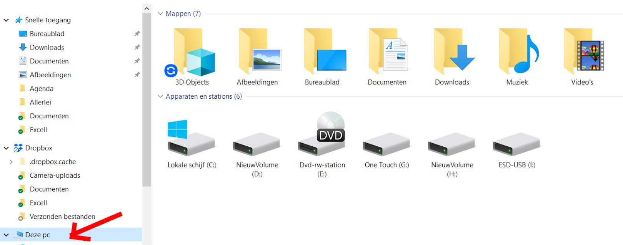Click the Afbeeldingen picture icon in sidebar
623x245 pixels.
(23, 75)
